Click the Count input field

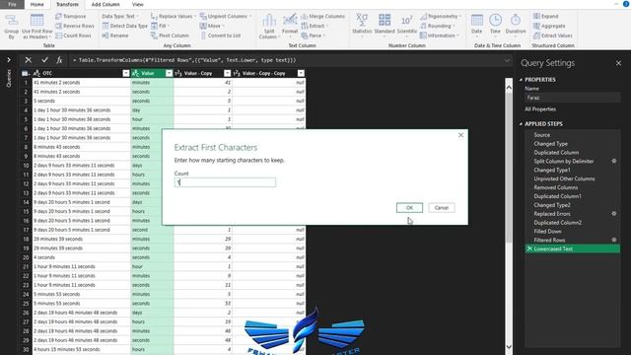coord(225,182)
